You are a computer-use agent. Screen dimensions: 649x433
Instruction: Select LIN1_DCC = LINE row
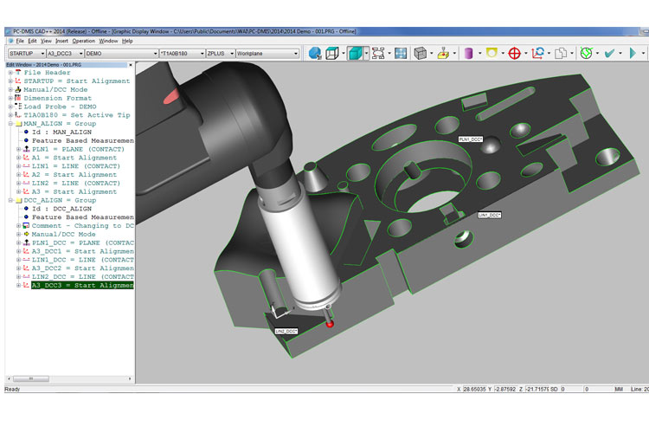click(x=83, y=260)
